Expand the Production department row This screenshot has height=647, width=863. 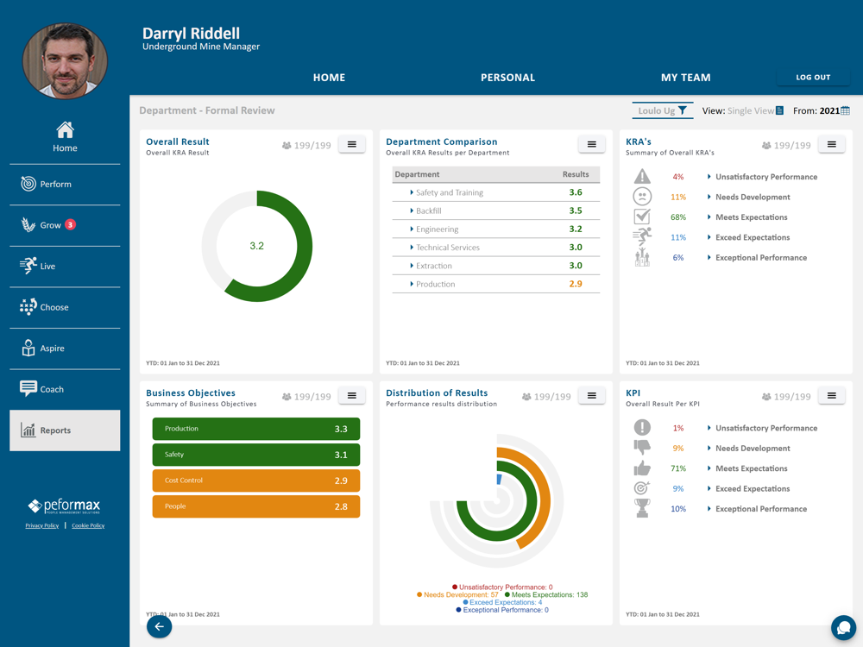click(x=496, y=284)
